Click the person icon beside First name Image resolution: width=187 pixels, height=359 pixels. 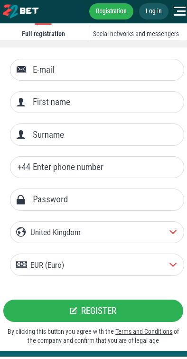click(21, 102)
